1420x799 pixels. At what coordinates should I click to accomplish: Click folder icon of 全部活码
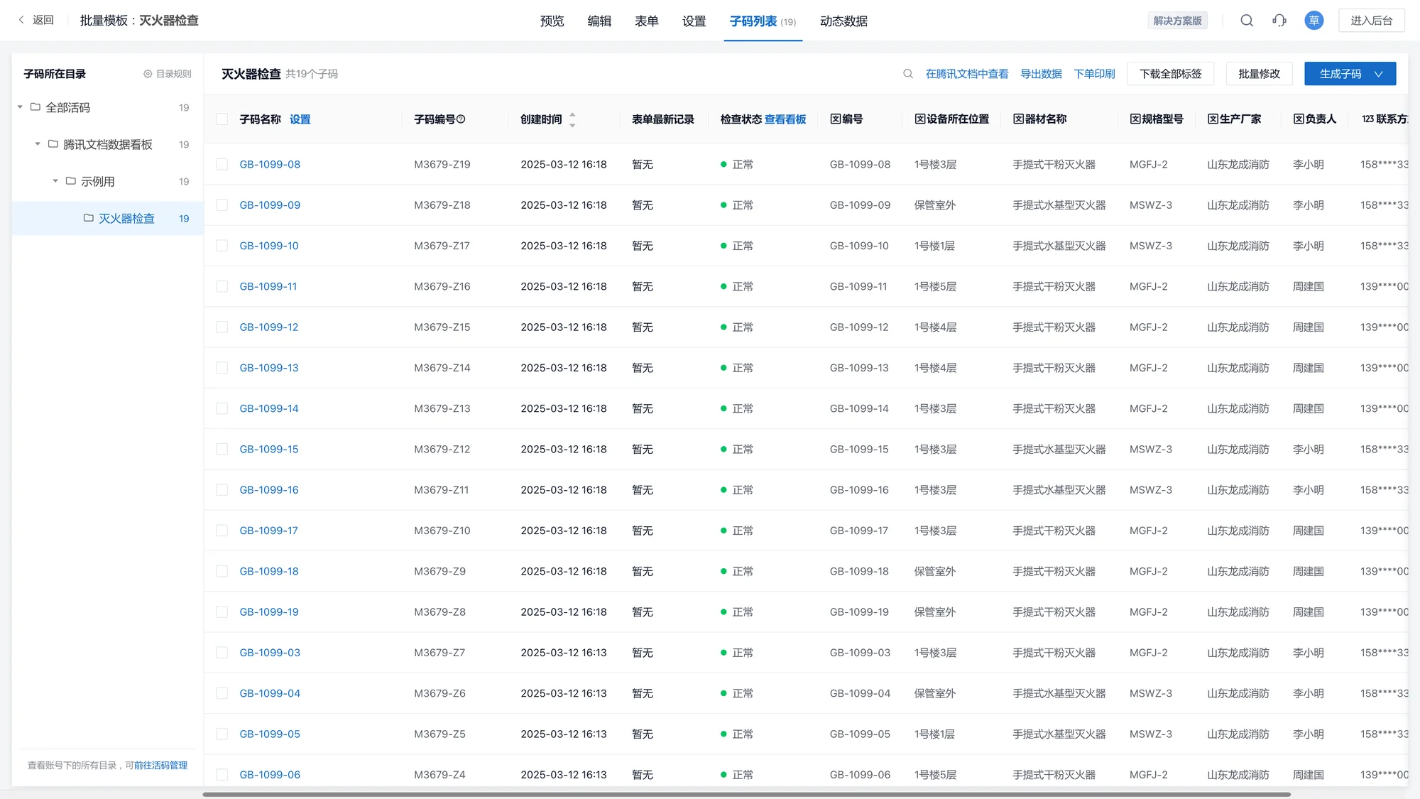tap(35, 107)
